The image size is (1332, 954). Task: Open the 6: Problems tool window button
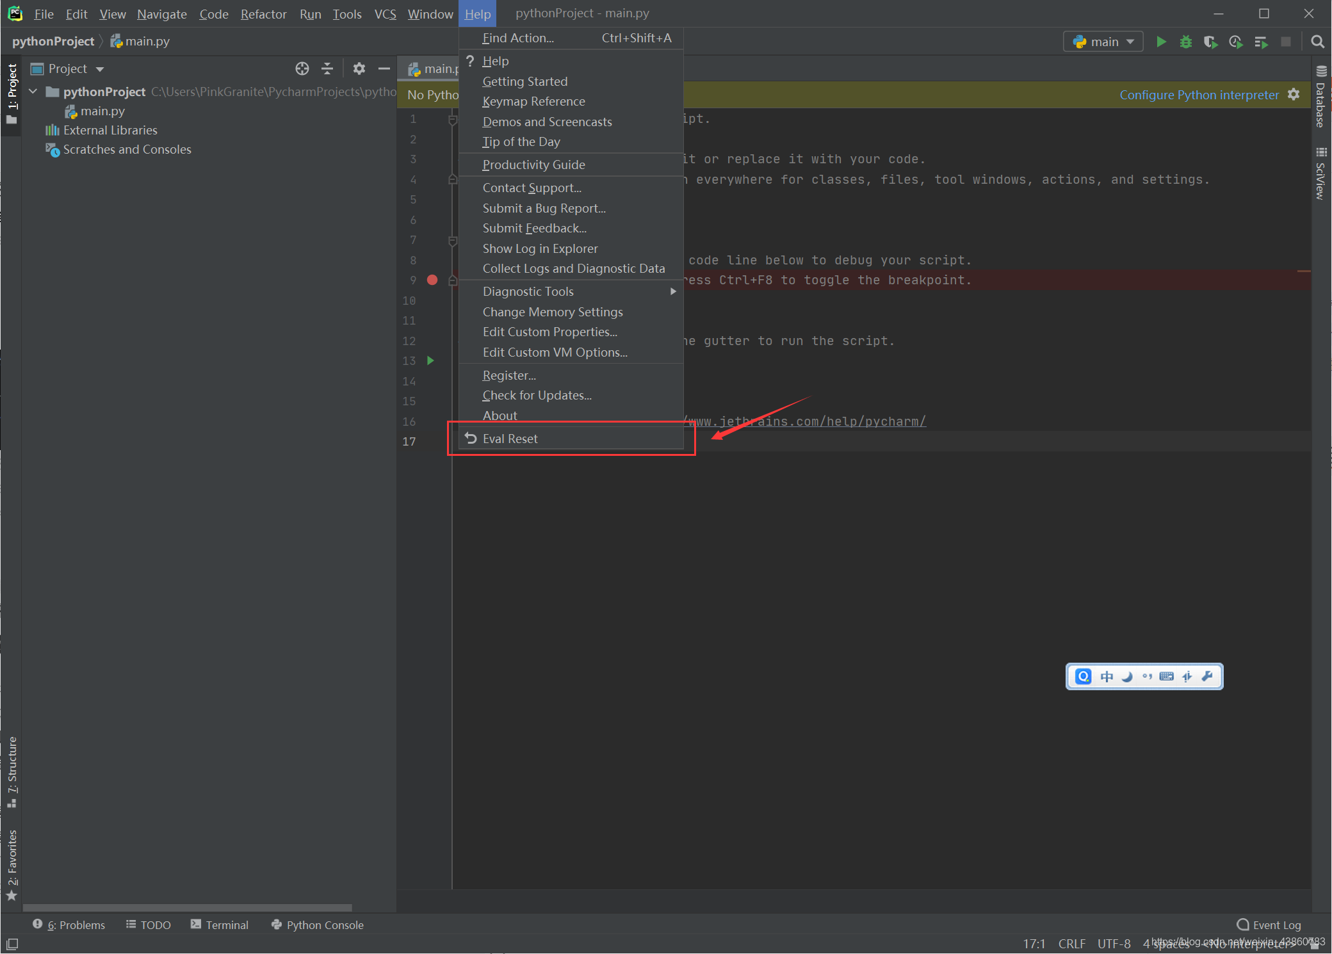pyautogui.click(x=69, y=925)
